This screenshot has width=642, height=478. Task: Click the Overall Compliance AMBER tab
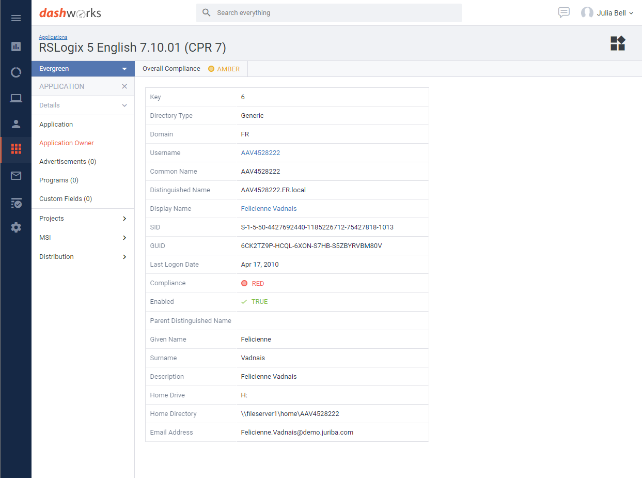[191, 69]
